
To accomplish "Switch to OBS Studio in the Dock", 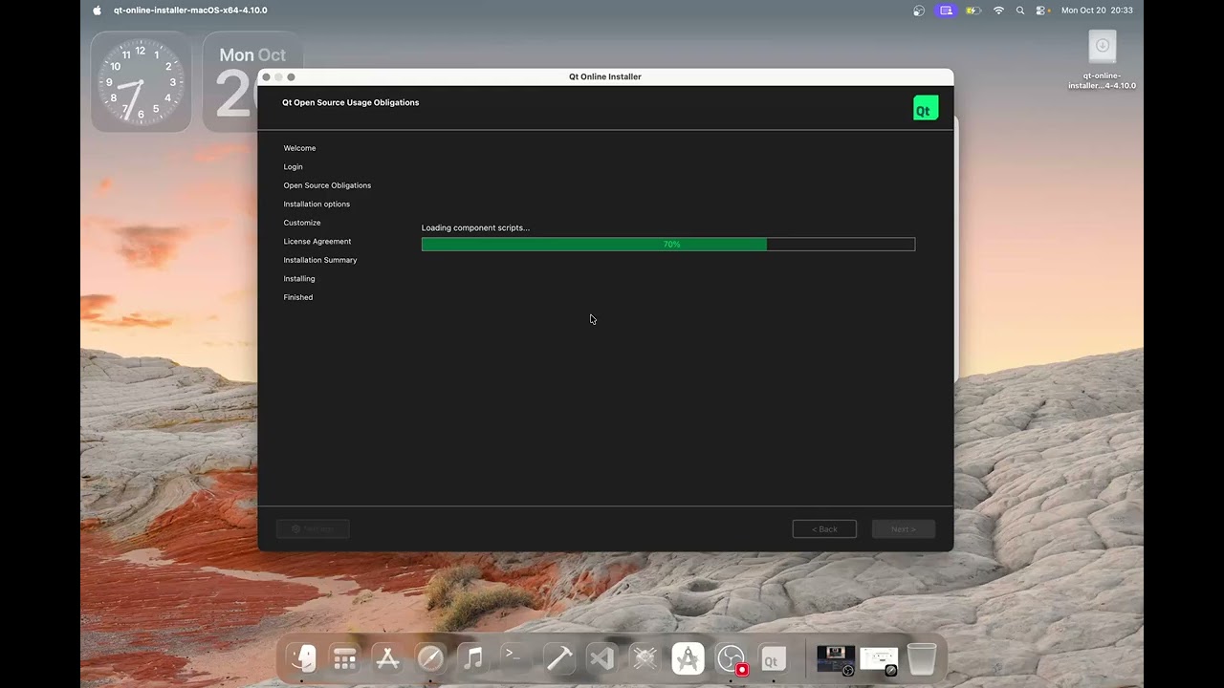I will (731, 658).
